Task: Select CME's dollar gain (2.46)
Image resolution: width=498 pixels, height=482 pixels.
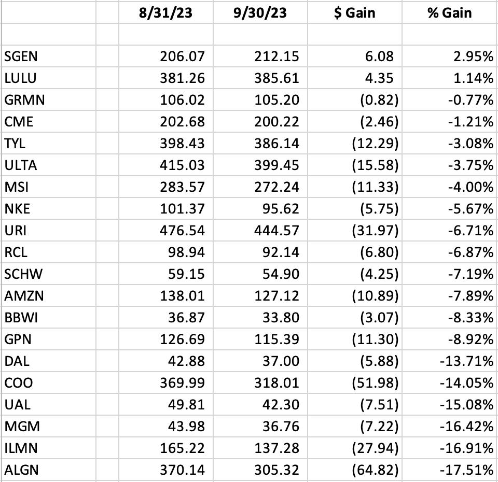Action: pyautogui.click(x=355, y=121)
